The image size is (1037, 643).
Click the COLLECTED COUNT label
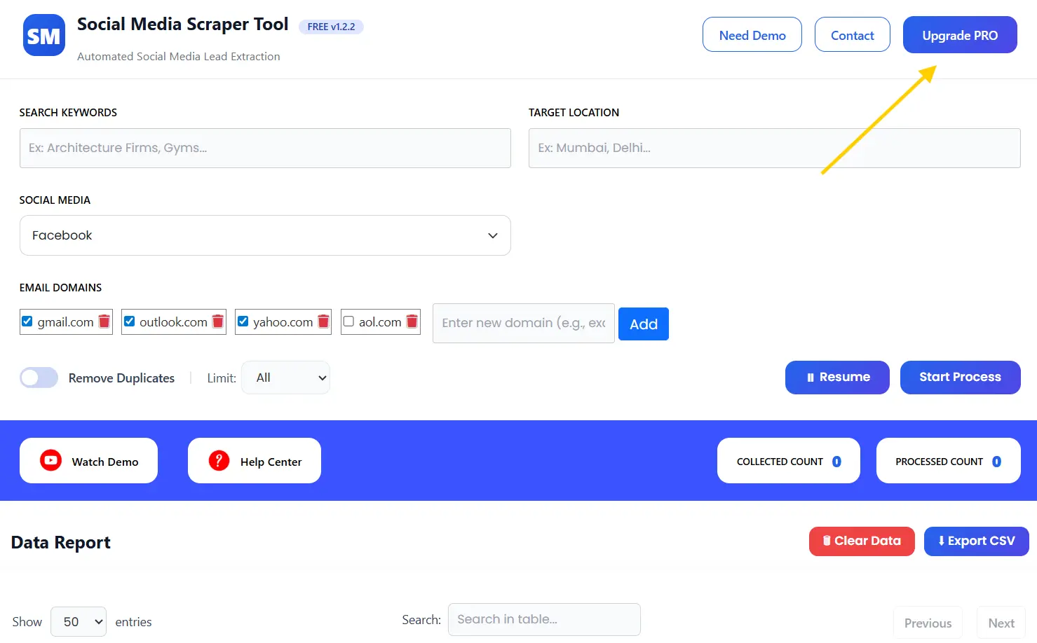(780, 462)
